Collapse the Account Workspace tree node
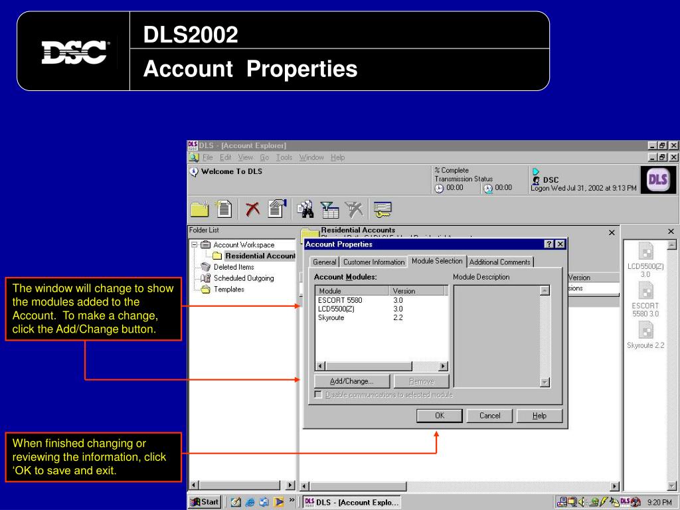This screenshot has width=680, height=510. [x=195, y=244]
